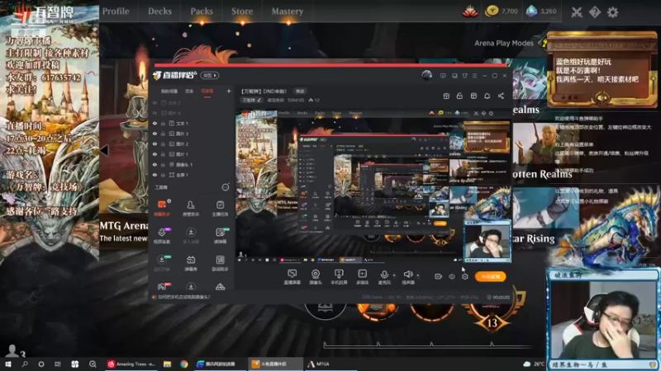
Task: Toggle visibility of 全屏 1 source
Action: click(155, 175)
